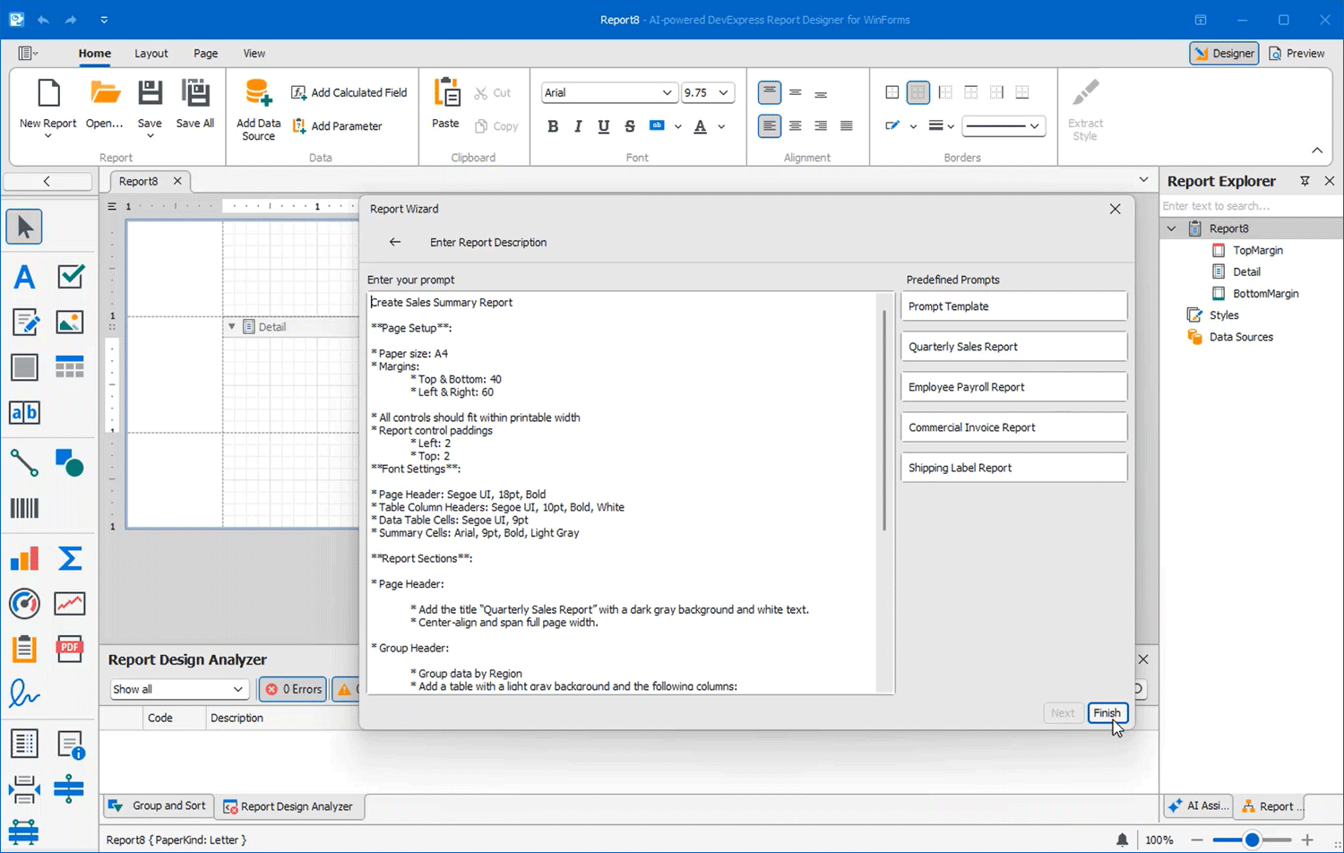Select the Barcode control tool
This screenshot has height=853, width=1344.
tap(24, 508)
